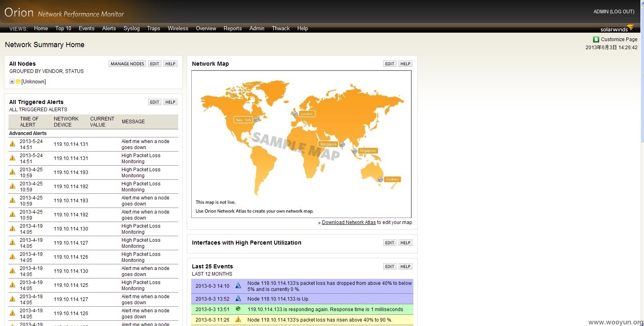Click warning icon for 119.10.114.192 node down alert
This screenshot has height=326, width=644.
tap(12, 214)
